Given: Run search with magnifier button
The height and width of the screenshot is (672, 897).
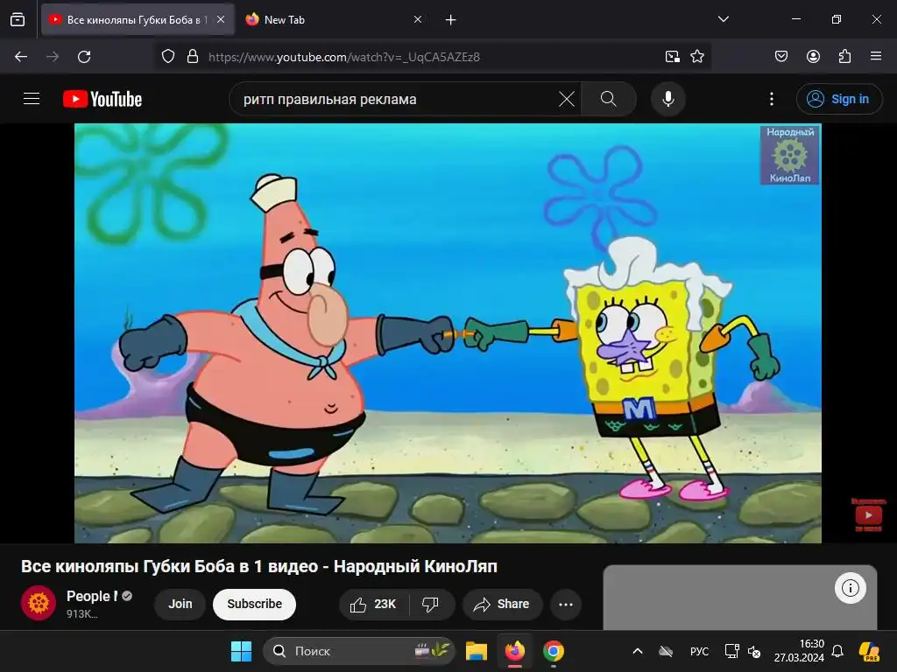Looking at the screenshot, I should coord(609,99).
